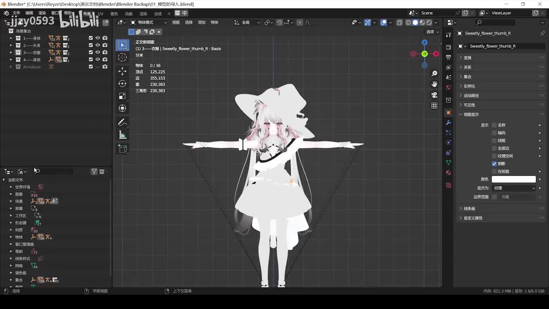Enable the 线框 display checkbox
549x309 pixels.
click(494, 140)
